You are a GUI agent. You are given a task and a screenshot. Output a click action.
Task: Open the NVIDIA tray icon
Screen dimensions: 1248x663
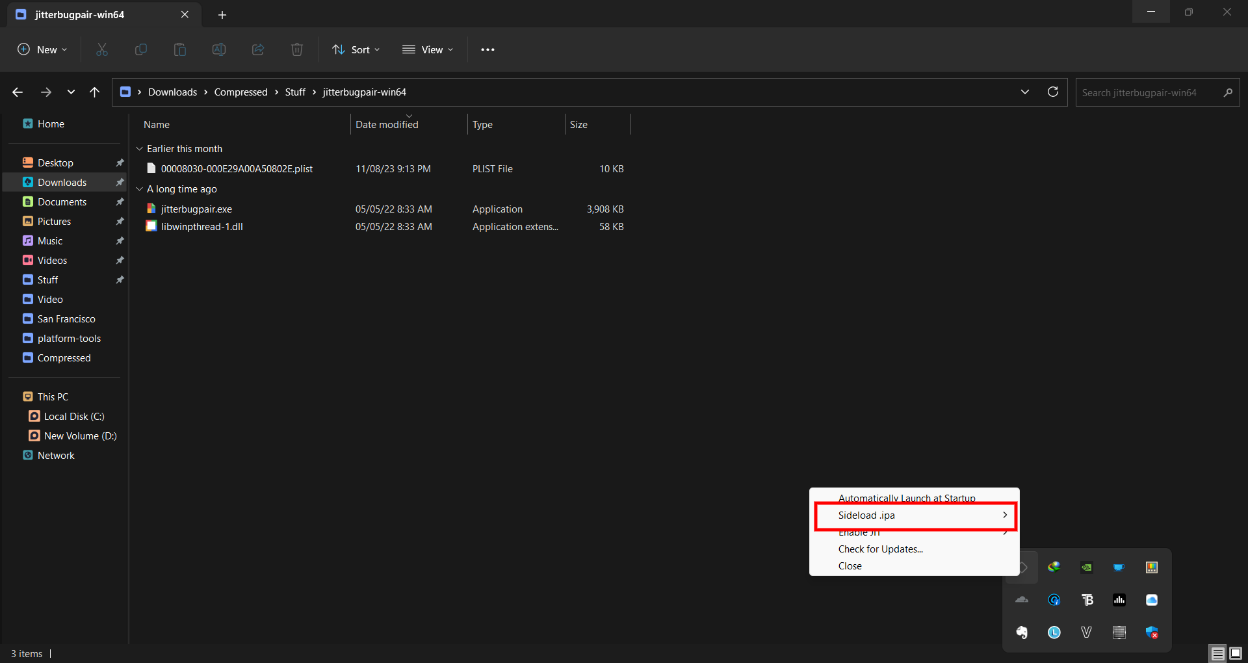pyautogui.click(x=1087, y=567)
